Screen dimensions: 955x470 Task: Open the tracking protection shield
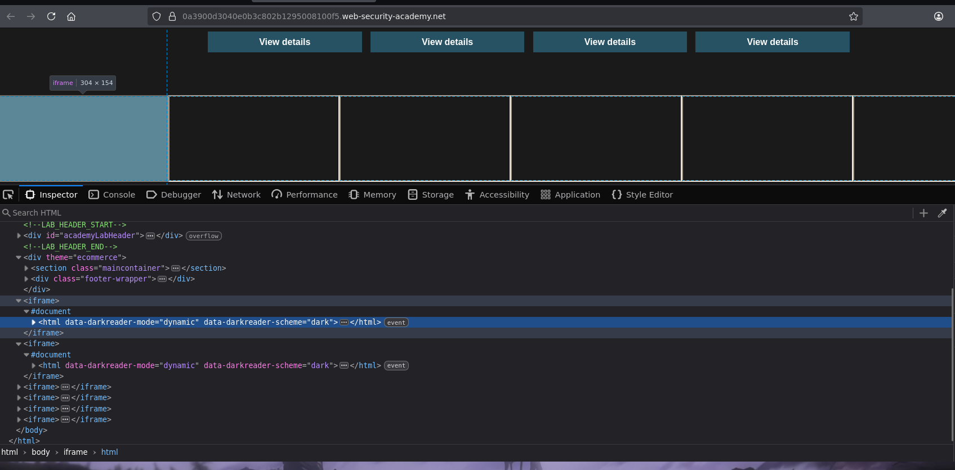tap(157, 16)
